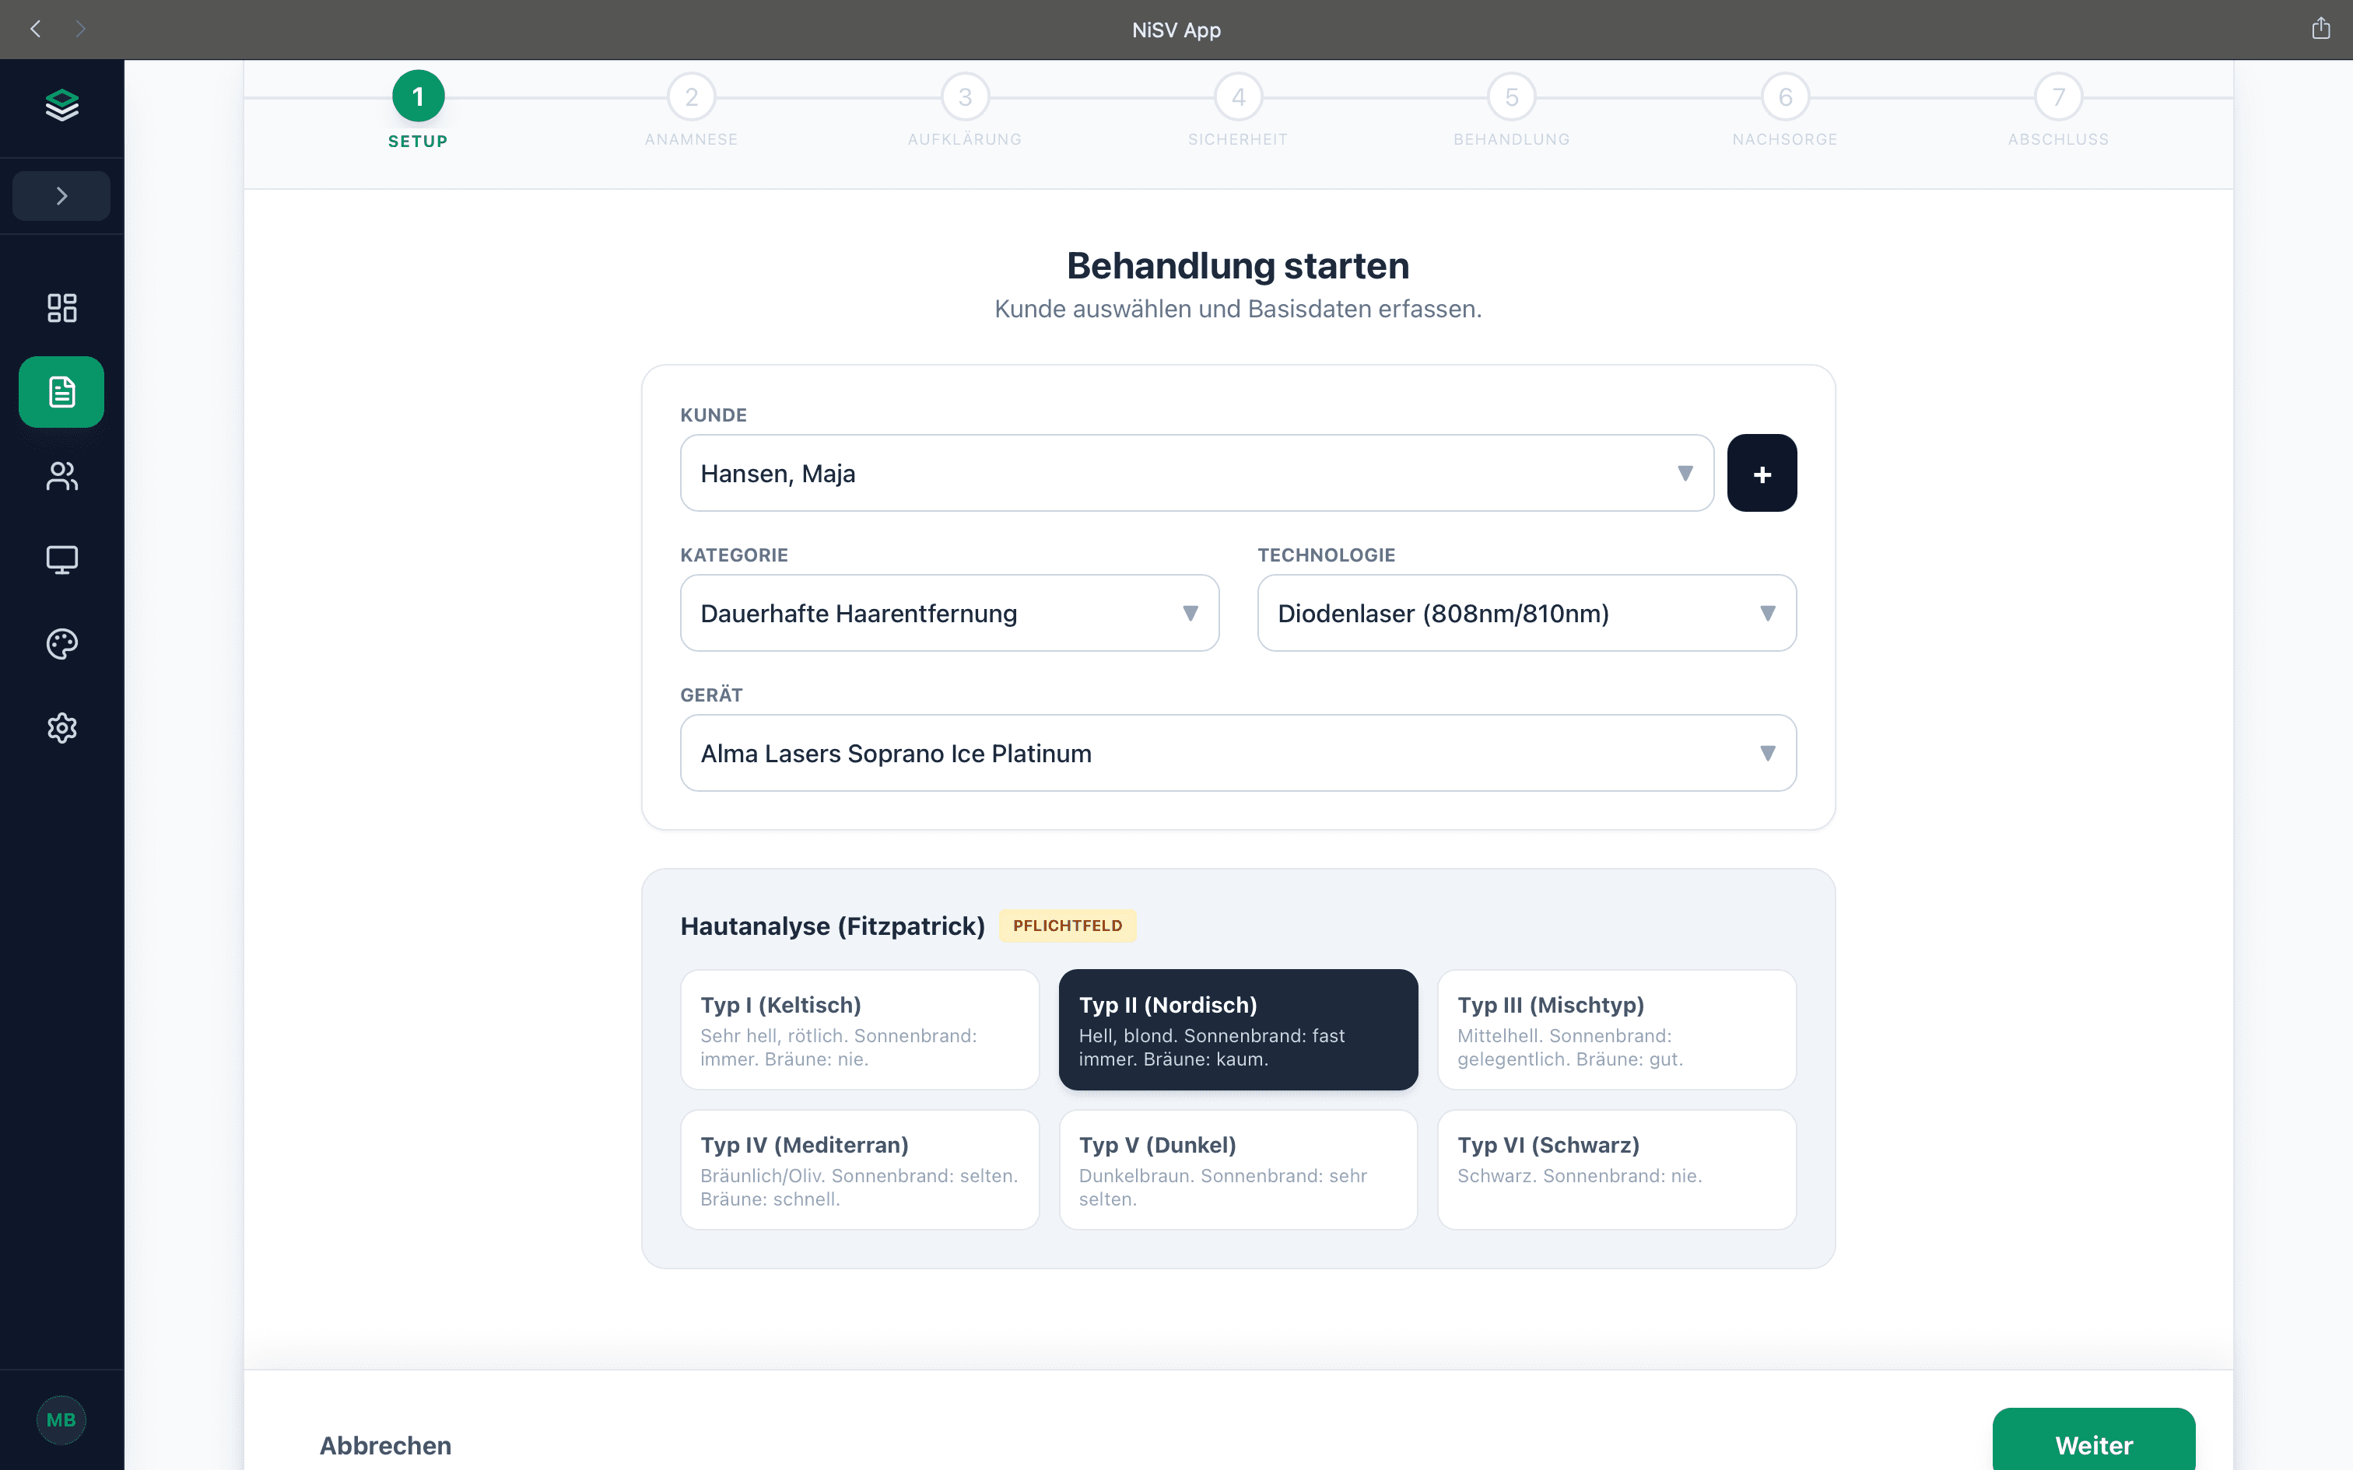Select skin type Typ I (Keltisch)

[860, 1030]
